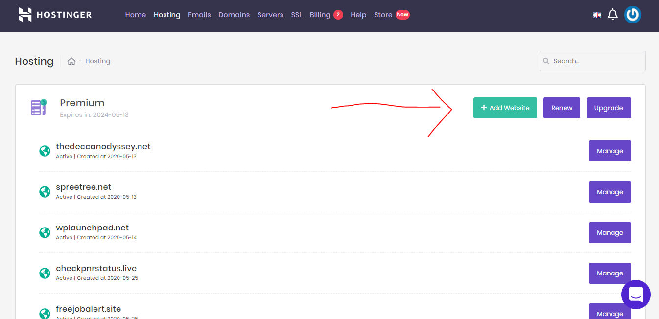Open the Emails menu item
Viewport: 659px width, 319px height.
pyautogui.click(x=199, y=15)
